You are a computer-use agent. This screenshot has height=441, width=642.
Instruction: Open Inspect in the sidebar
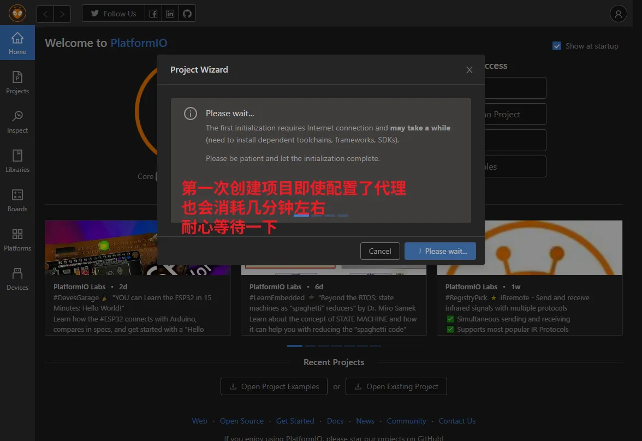tap(17, 122)
